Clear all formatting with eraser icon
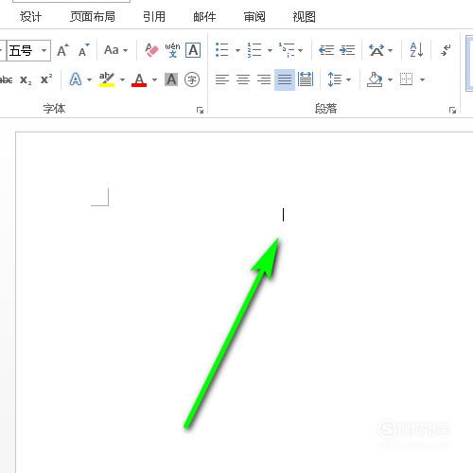473x473 pixels. point(151,50)
